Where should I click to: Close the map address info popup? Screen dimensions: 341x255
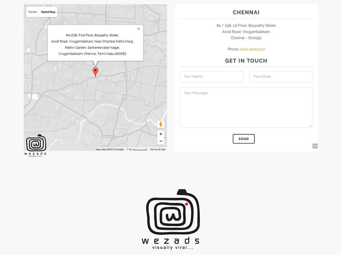pos(139,29)
